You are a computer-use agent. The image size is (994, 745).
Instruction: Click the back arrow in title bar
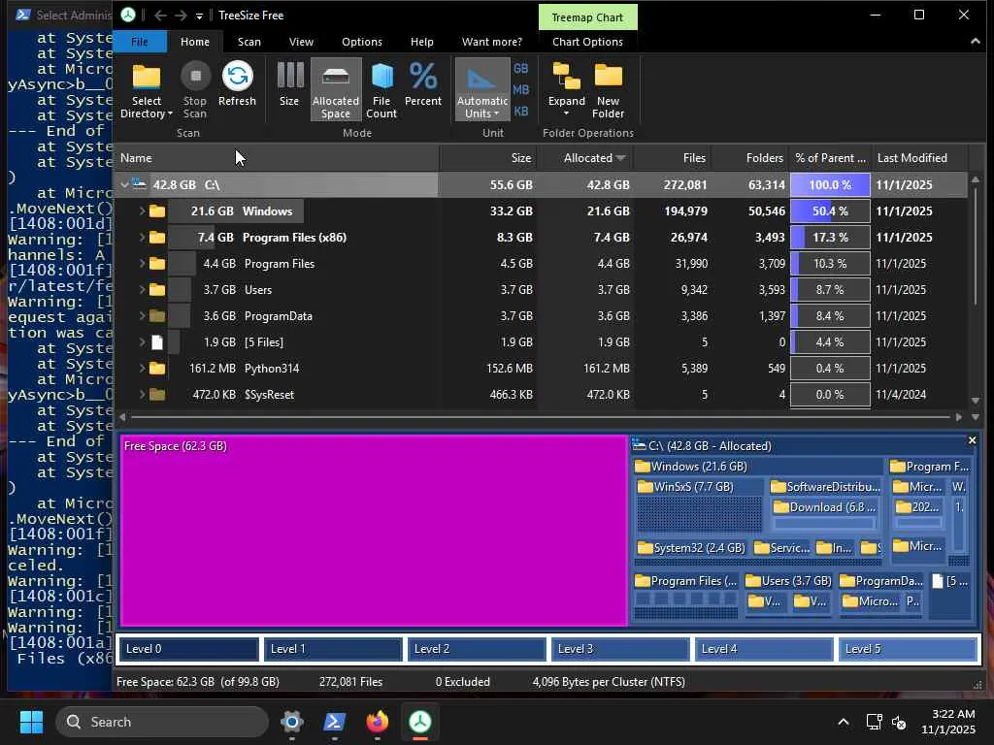160,16
